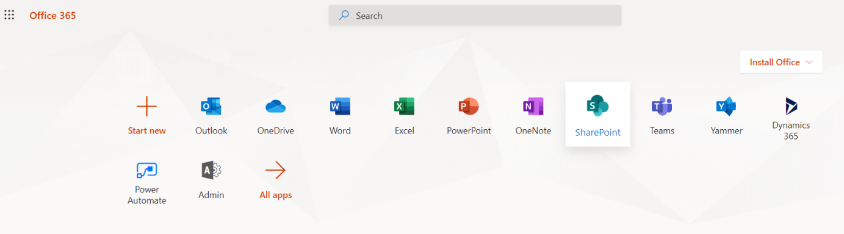Focus the Search input field
Screen dimensions: 844x234
click(475, 16)
